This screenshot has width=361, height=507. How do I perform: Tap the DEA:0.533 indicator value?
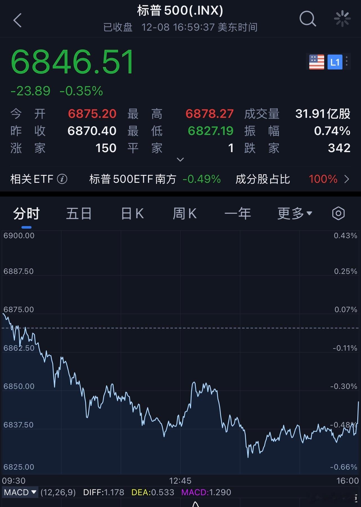(153, 492)
